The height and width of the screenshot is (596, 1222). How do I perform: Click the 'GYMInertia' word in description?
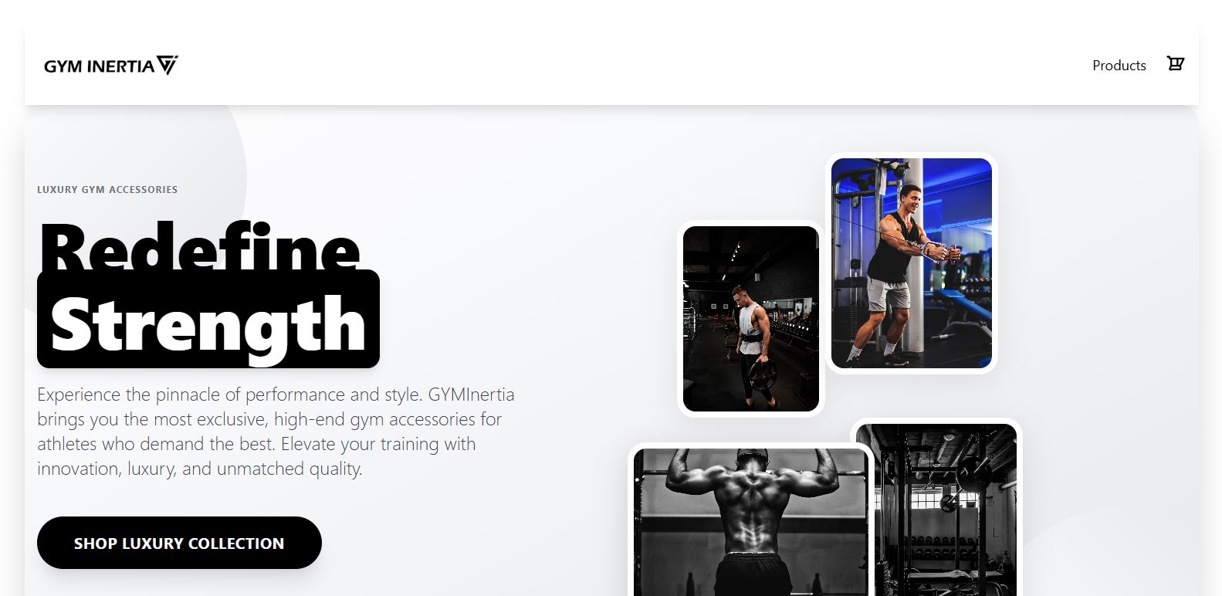[471, 395]
